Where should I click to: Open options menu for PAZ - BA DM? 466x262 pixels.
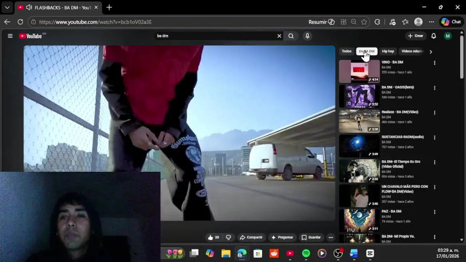click(x=434, y=212)
